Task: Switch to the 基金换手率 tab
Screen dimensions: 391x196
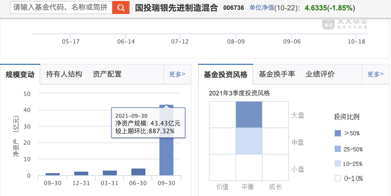Action: (277, 74)
